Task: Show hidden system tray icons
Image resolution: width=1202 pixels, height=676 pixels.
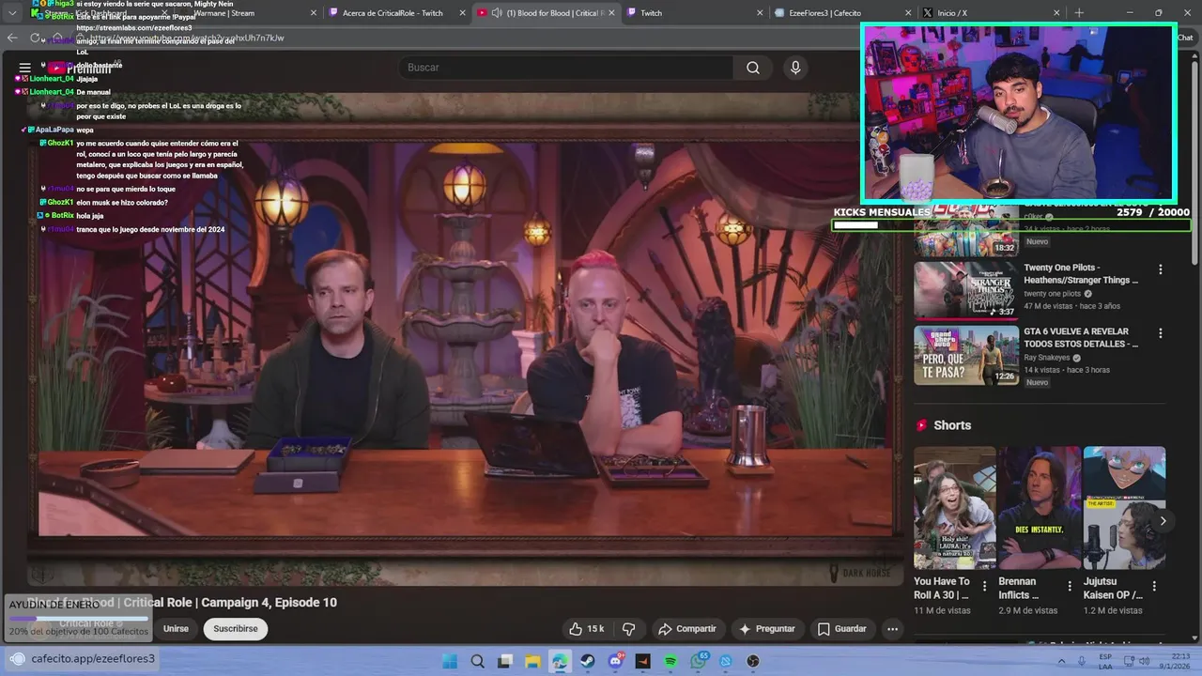Action: click(x=1062, y=661)
